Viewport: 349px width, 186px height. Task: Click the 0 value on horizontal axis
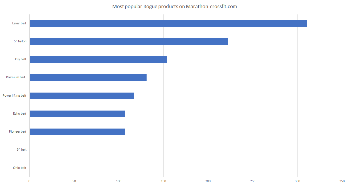click(x=29, y=181)
